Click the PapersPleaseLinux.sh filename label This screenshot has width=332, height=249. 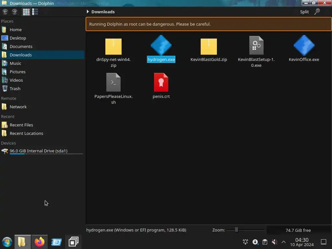(x=113, y=99)
